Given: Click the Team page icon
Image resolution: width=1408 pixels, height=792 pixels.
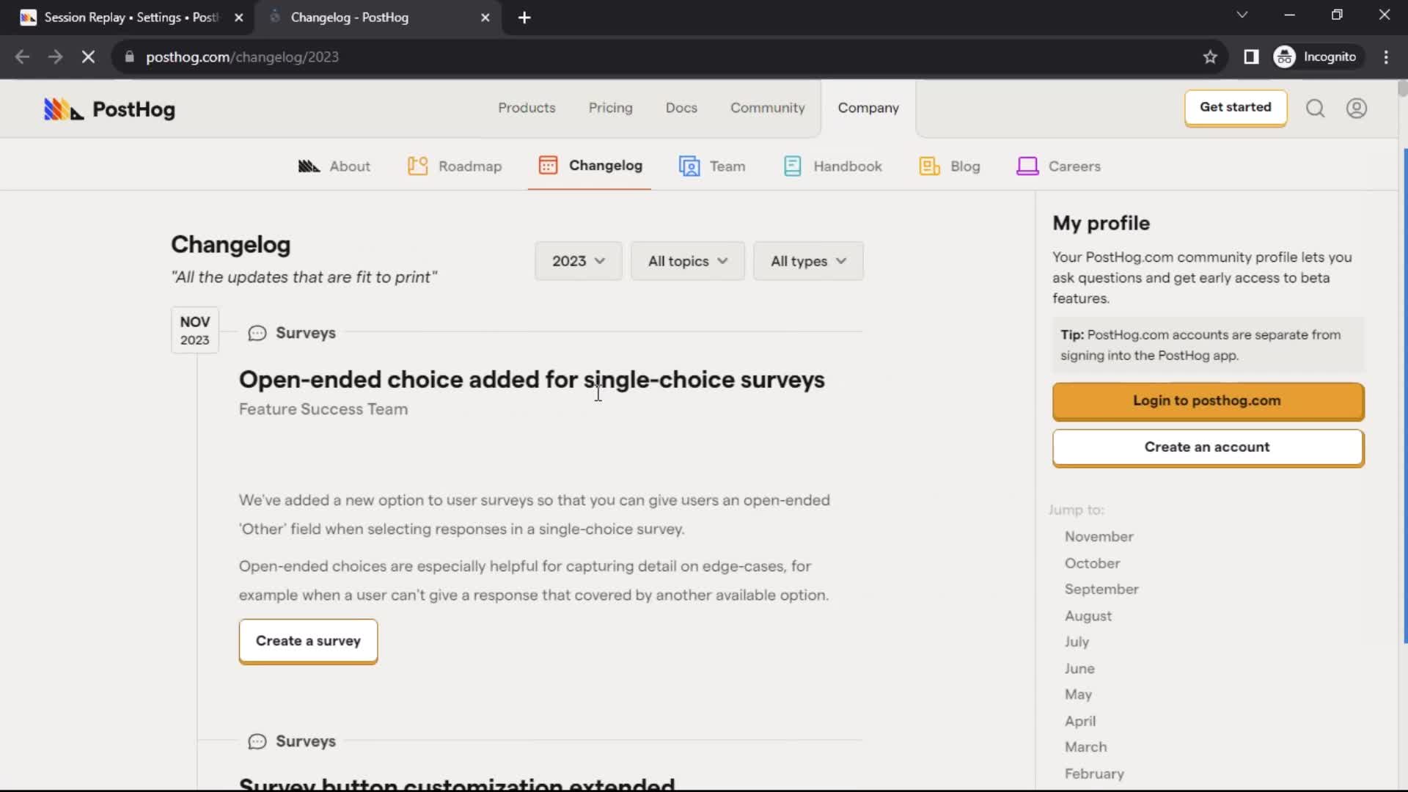Looking at the screenshot, I should point(689,165).
